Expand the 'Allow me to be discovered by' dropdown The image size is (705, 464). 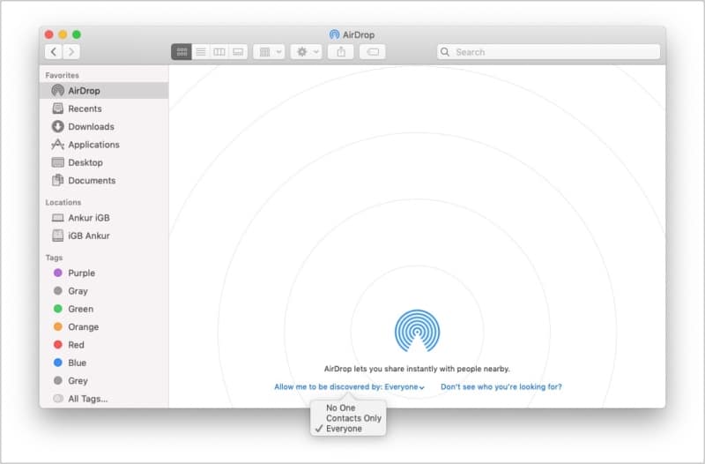[349, 387]
